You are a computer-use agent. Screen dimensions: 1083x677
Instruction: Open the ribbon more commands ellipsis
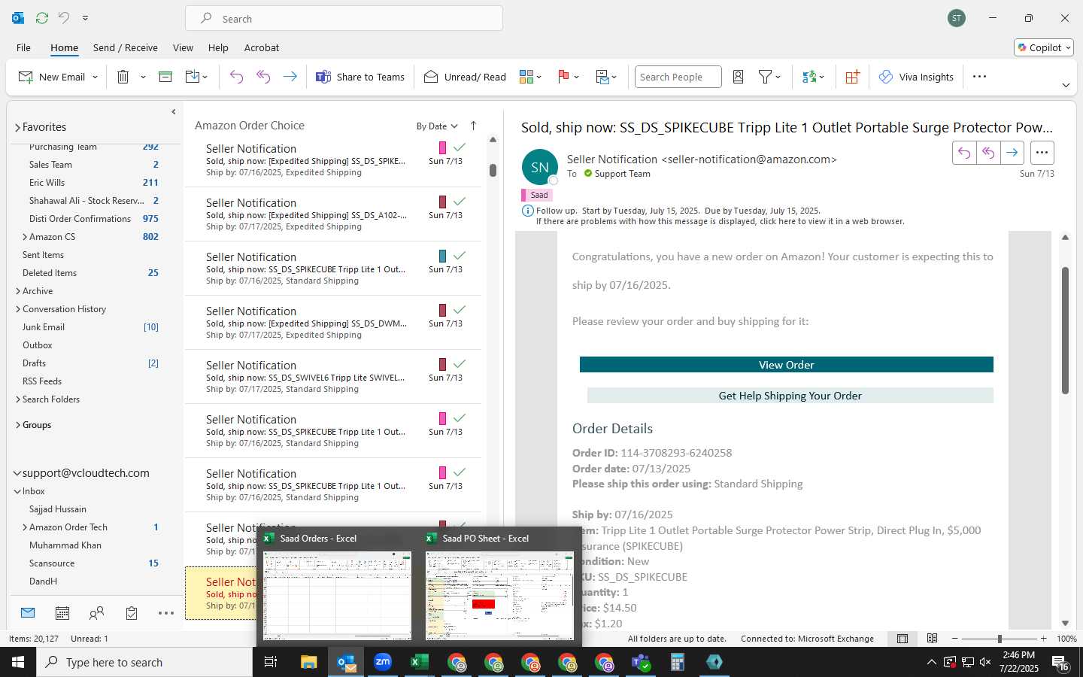pos(979,77)
